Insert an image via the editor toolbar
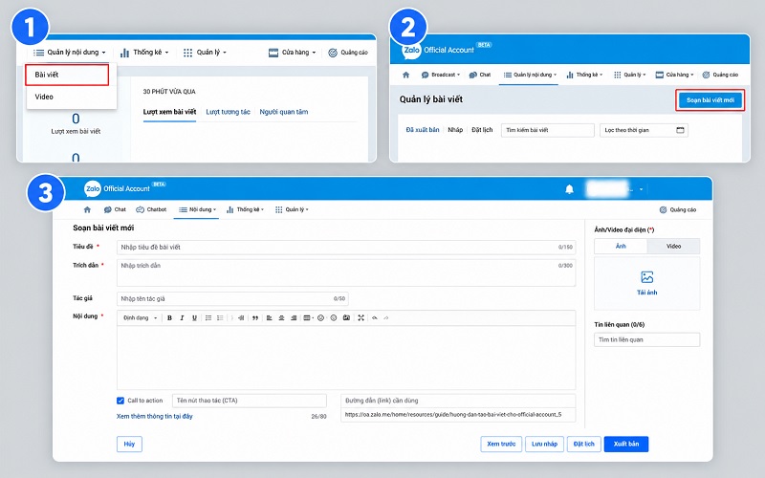Viewport: 765px width, 478px height. point(346,318)
